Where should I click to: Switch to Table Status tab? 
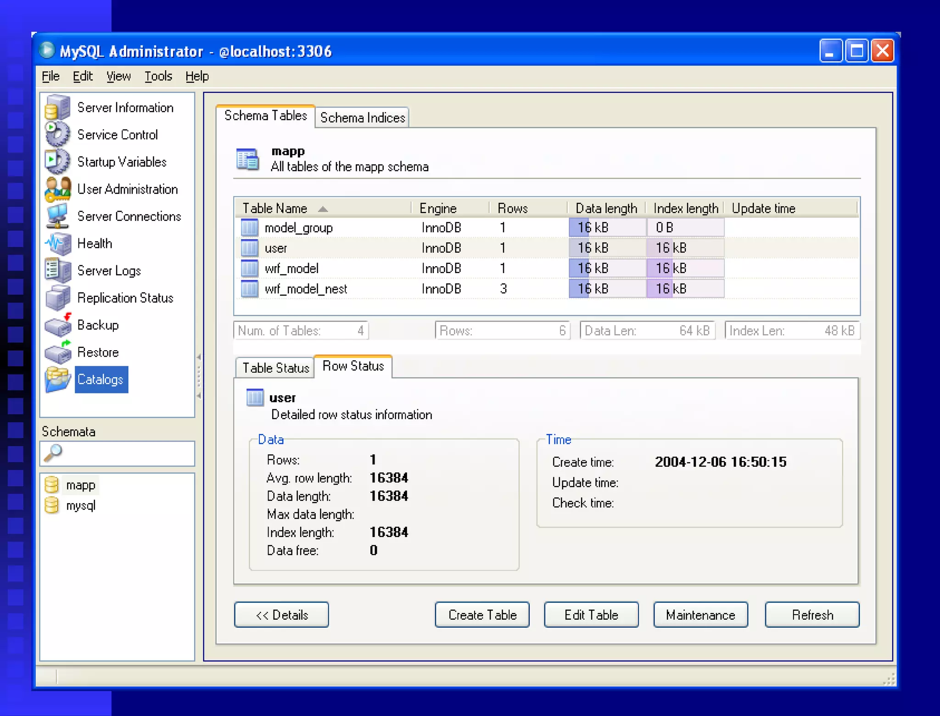[275, 368]
